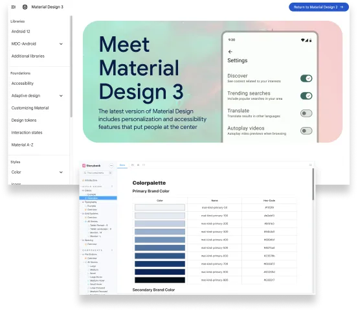The width and height of the screenshot is (358, 311).
Task: Open Overview under Flat Buttons
Action: (91, 259)
